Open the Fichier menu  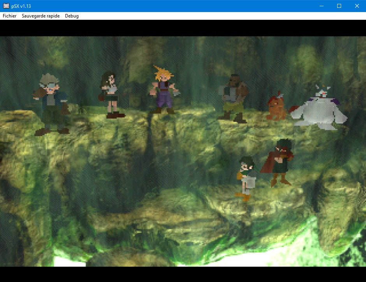(x=10, y=16)
